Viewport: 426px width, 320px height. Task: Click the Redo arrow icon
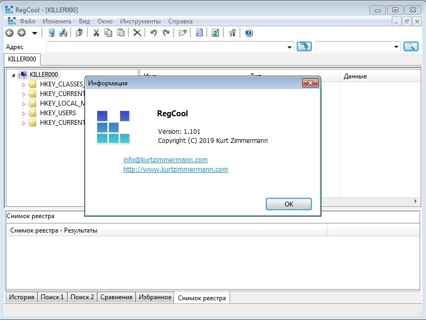(166, 33)
